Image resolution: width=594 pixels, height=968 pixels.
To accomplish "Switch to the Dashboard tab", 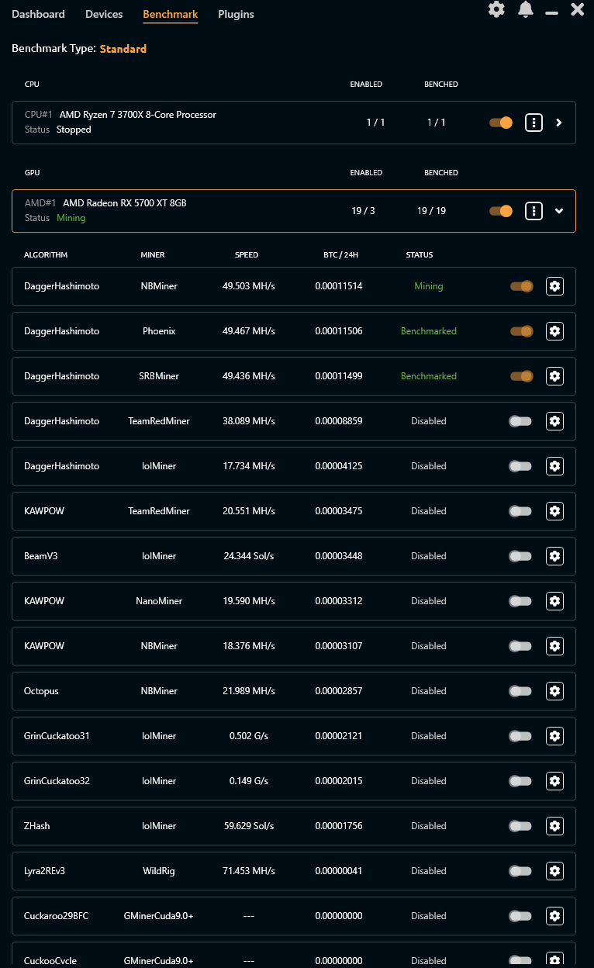I will [38, 14].
